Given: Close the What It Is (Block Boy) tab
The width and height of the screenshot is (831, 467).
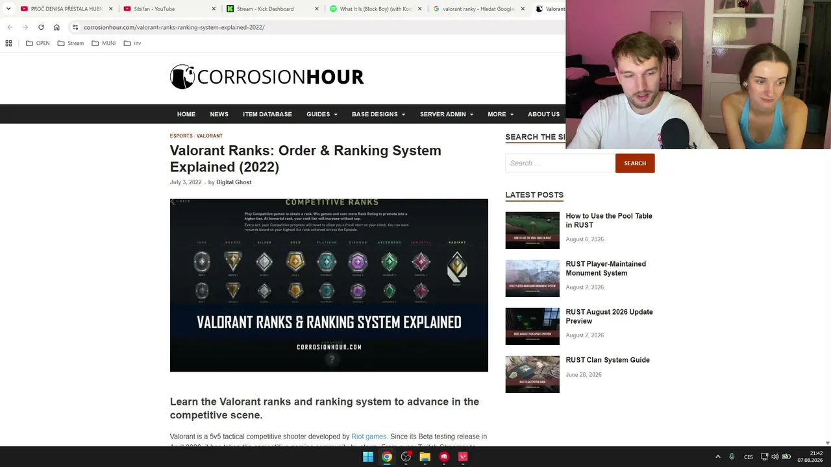Looking at the screenshot, I should coord(420,9).
